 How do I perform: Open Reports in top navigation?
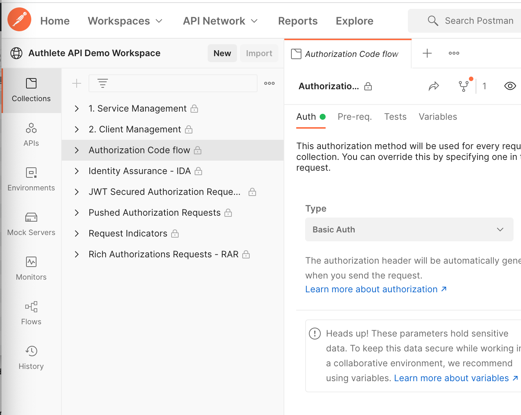pyautogui.click(x=298, y=21)
